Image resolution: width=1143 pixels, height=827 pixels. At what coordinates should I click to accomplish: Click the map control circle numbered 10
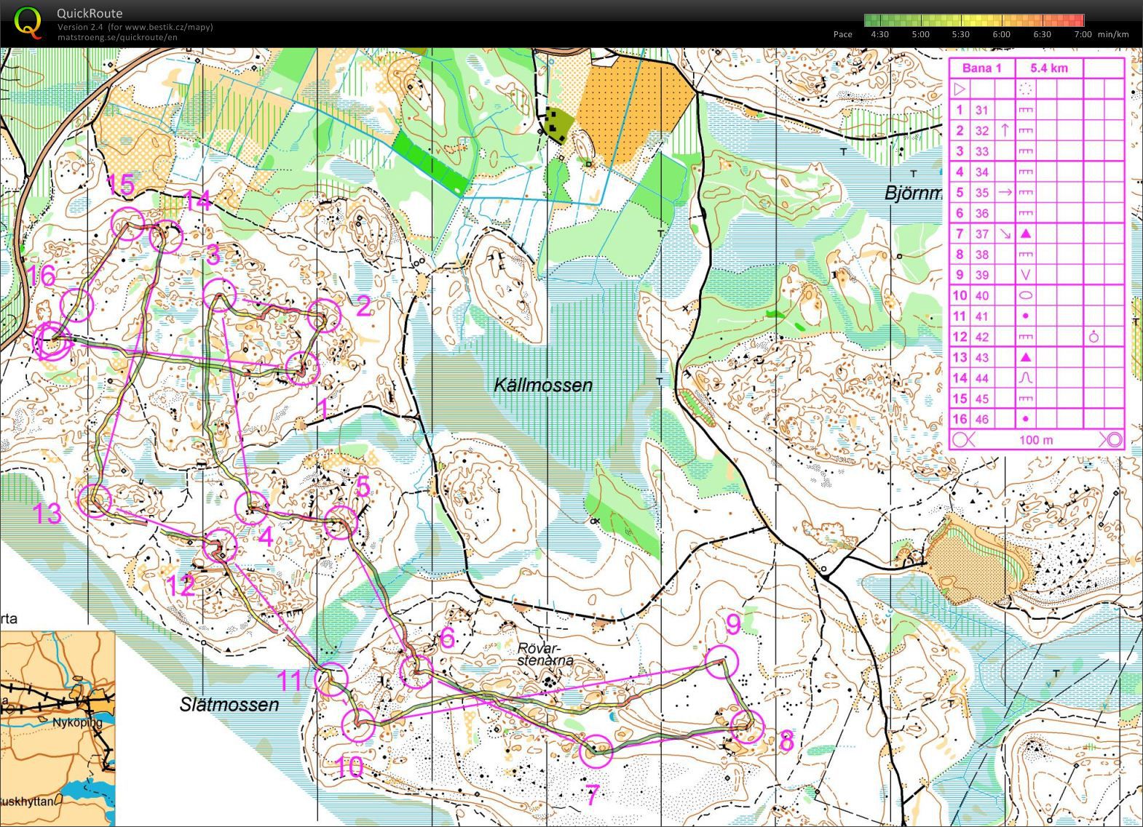click(x=358, y=726)
